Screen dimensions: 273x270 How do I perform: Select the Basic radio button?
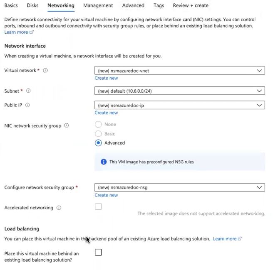[x=98, y=134]
